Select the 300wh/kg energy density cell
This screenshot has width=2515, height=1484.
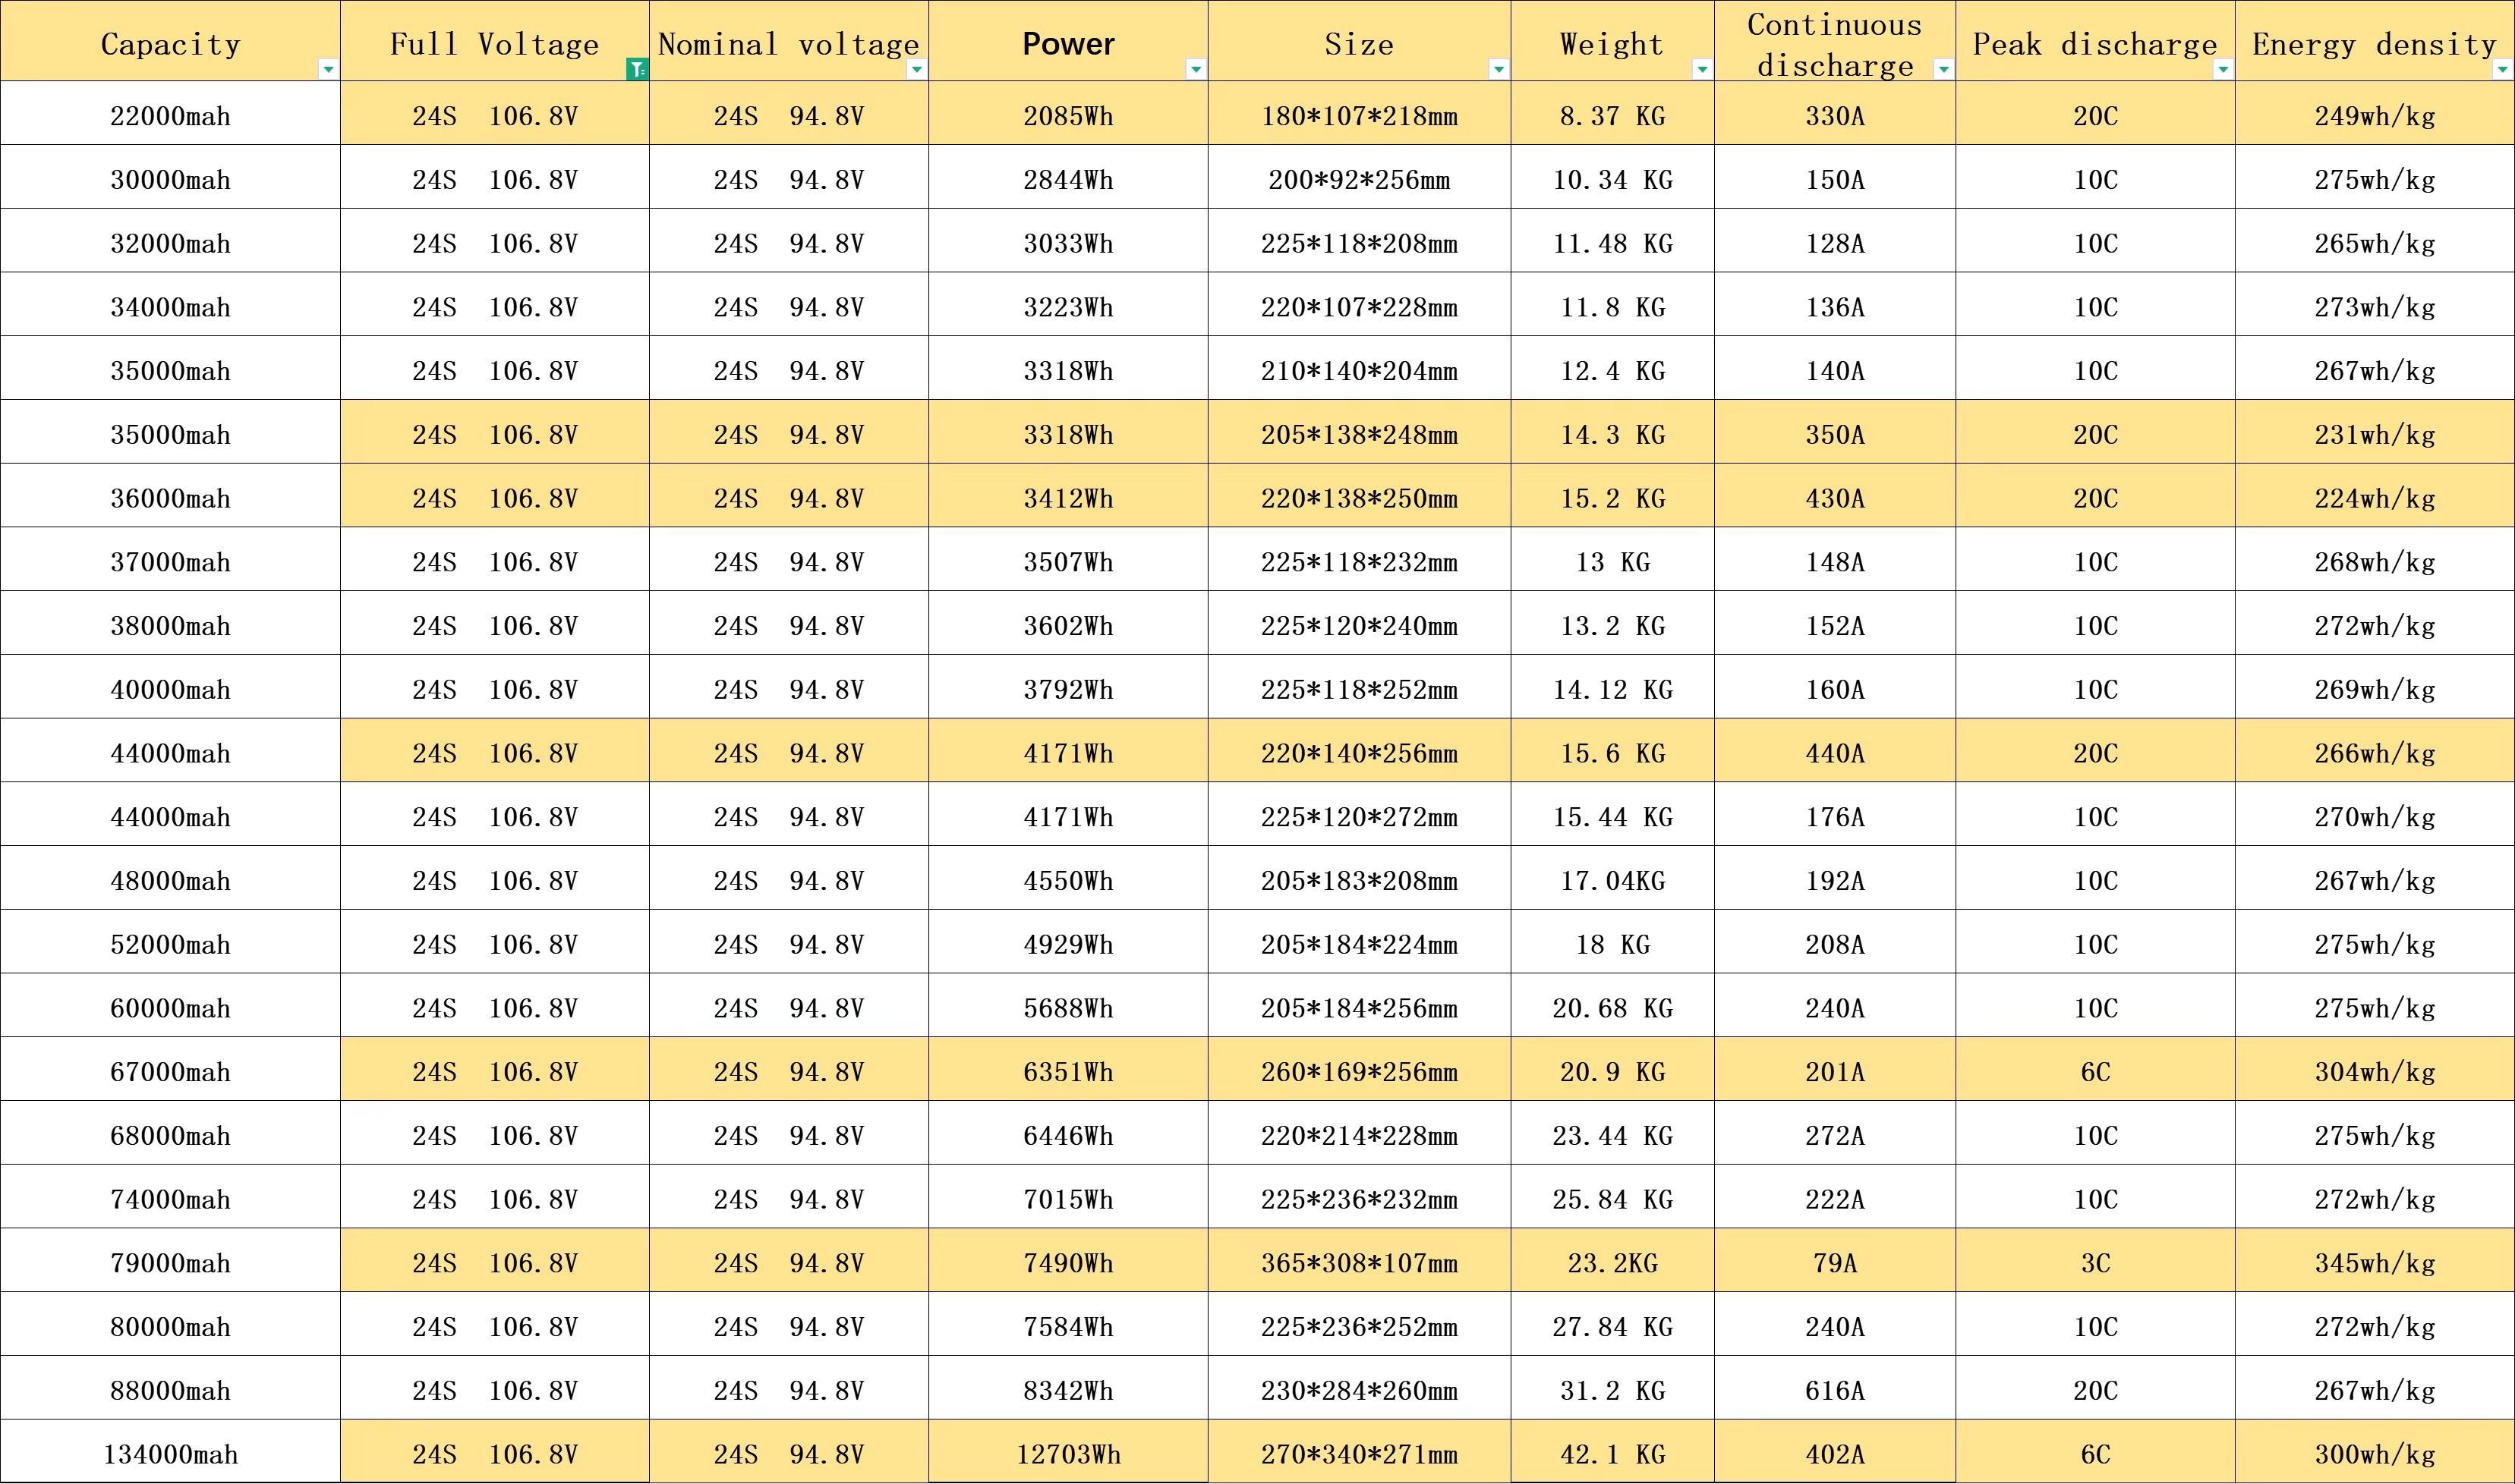(2375, 1452)
